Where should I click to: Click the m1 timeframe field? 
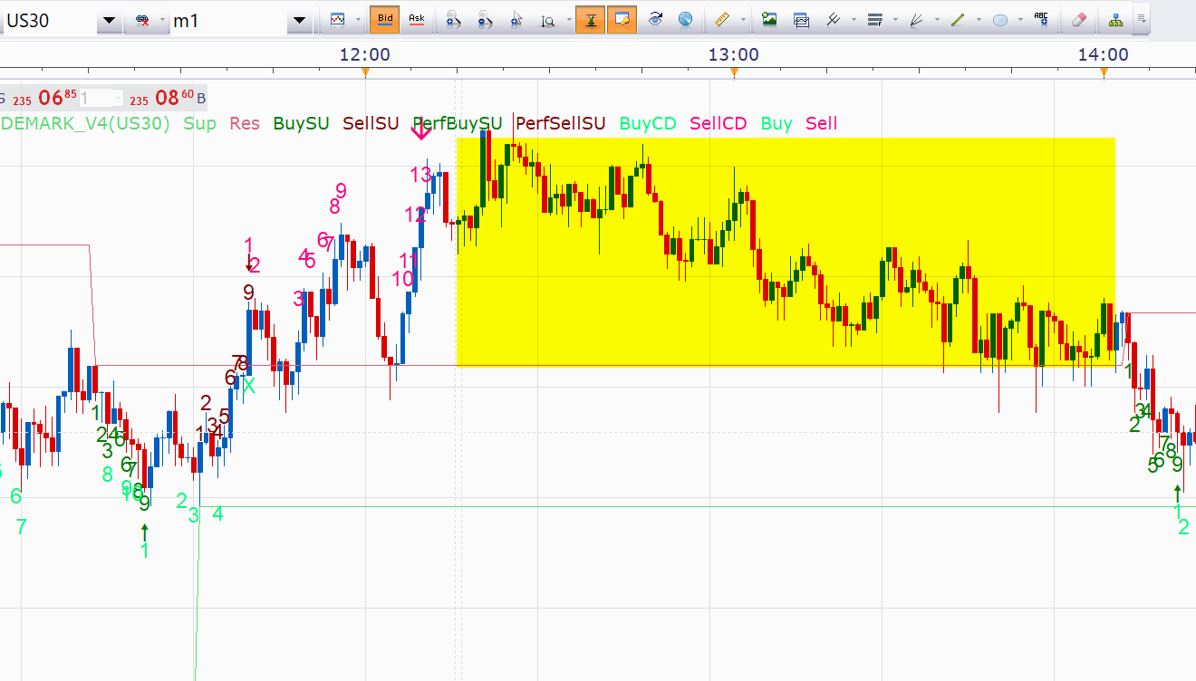pos(227,20)
